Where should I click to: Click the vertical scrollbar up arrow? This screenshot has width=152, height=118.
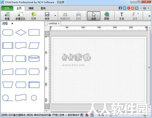pyautogui.click(x=149, y=28)
